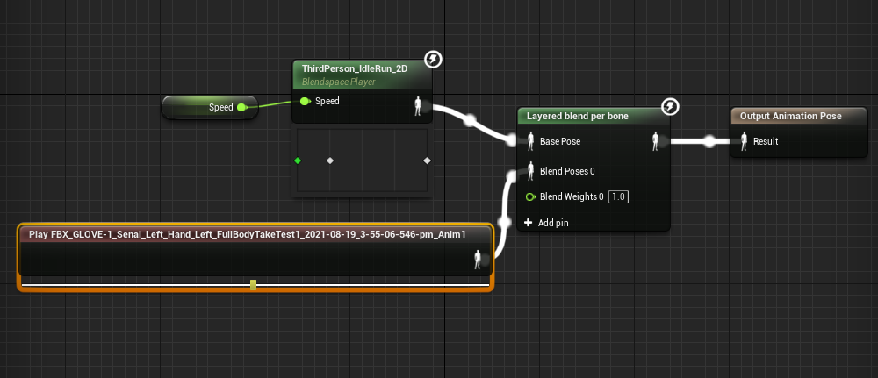The image size is (878, 378).
Task: Click the fast-path lightning icon on ThirdPerson_IdleRun_2D
Action: [x=434, y=59]
